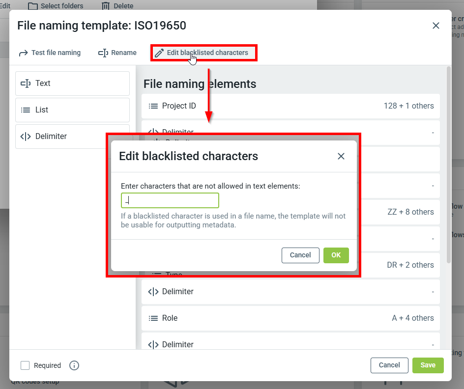This screenshot has height=389, width=464.
Task: Select the Delimiter element in left panel
Action: pos(72,137)
